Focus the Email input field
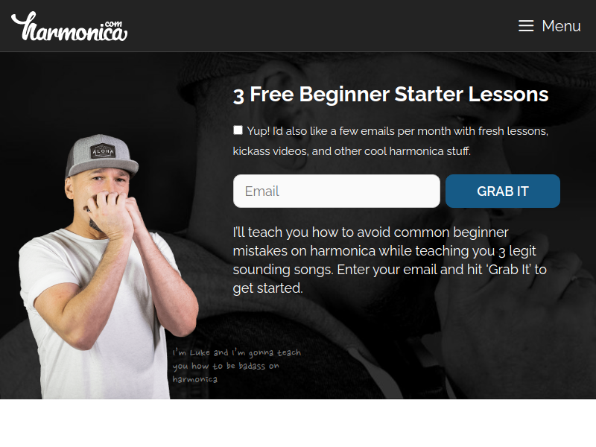The width and height of the screenshot is (596, 447). point(337,191)
